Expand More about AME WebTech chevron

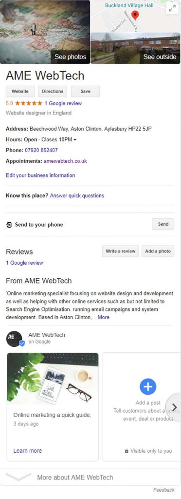click(18, 477)
